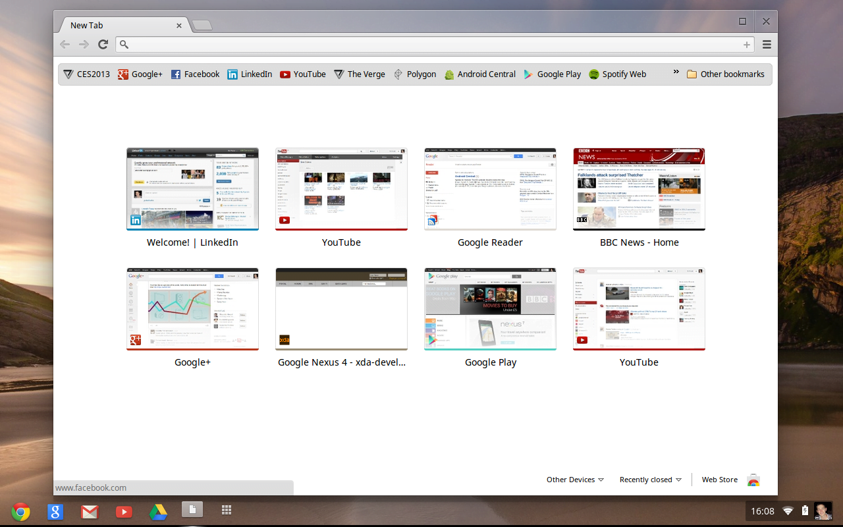Go forward with the forward arrow
The height and width of the screenshot is (527, 843).
[x=84, y=44]
